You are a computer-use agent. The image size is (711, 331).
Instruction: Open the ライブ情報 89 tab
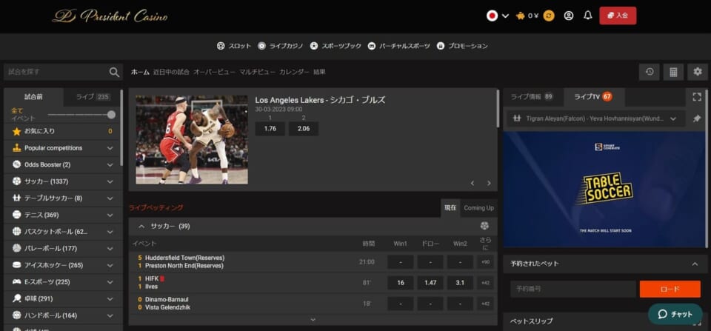[x=532, y=96]
